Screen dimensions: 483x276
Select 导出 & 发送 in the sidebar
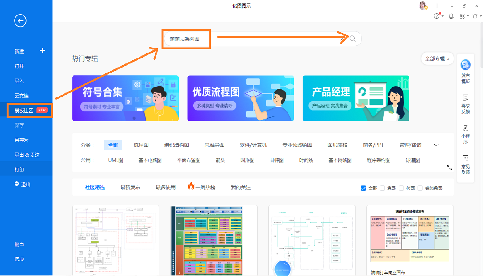click(x=27, y=155)
